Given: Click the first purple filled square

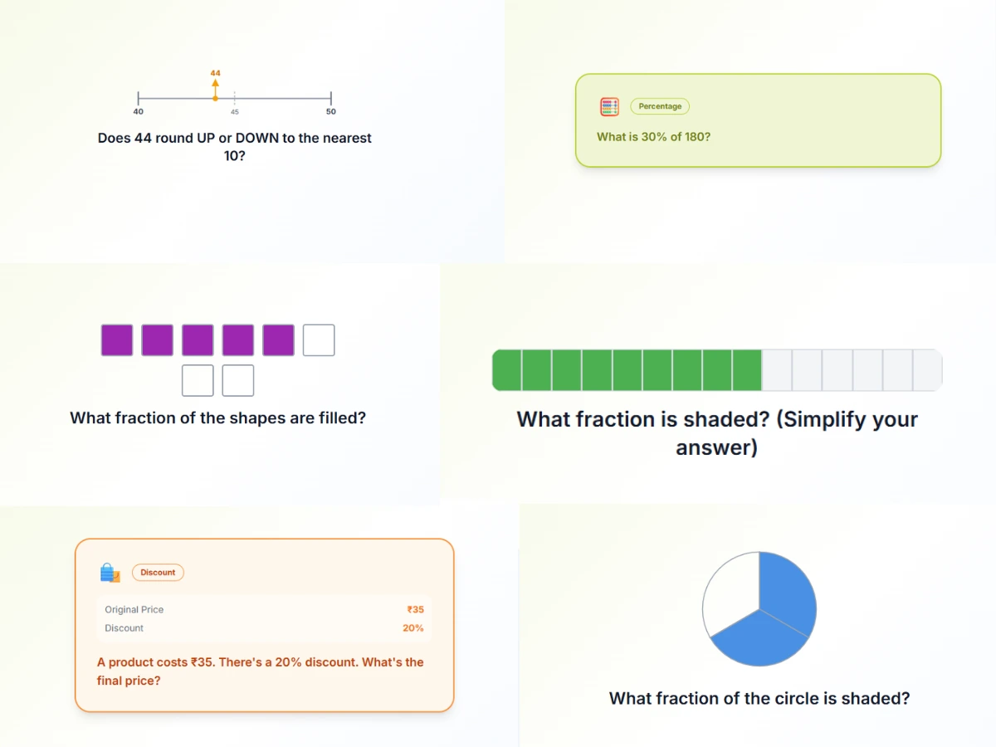Looking at the screenshot, I should (x=117, y=340).
